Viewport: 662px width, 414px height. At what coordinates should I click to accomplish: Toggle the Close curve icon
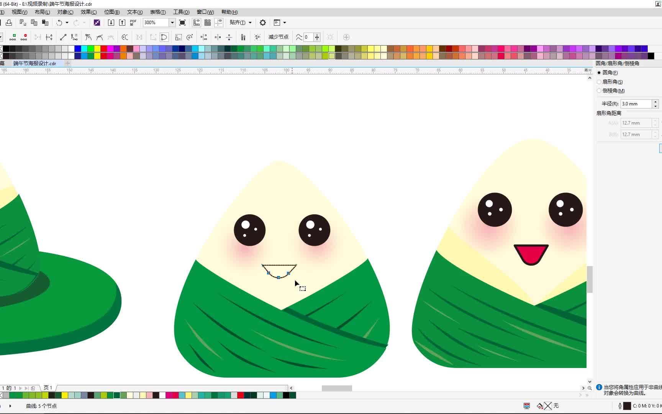click(x=164, y=37)
